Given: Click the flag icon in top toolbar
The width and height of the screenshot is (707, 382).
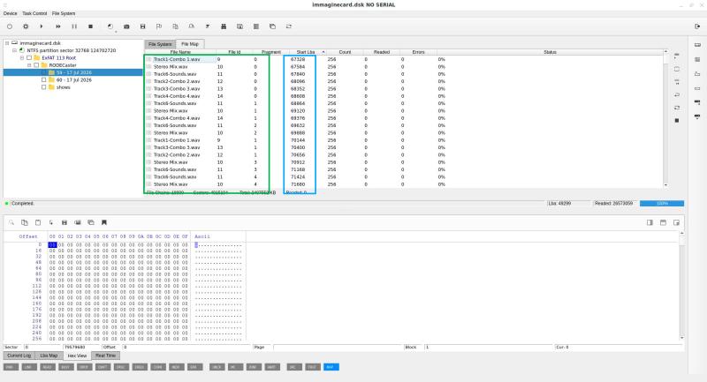Looking at the screenshot, I should point(159,26).
